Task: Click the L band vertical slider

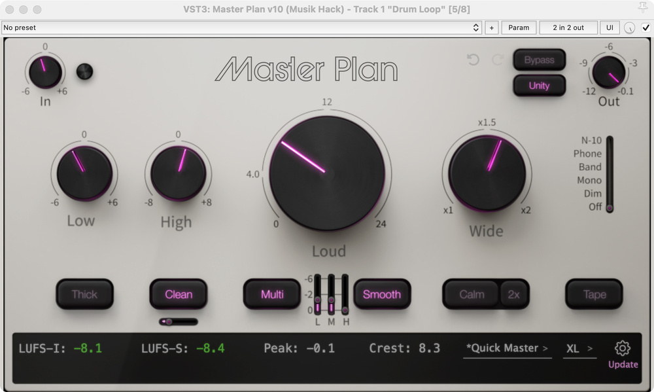Action: (x=317, y=294)
